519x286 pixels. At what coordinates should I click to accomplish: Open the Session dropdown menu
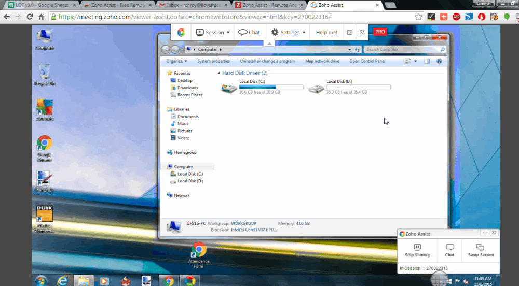(212, 32)
